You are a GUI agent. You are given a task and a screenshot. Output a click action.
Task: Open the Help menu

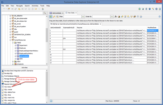48,6
